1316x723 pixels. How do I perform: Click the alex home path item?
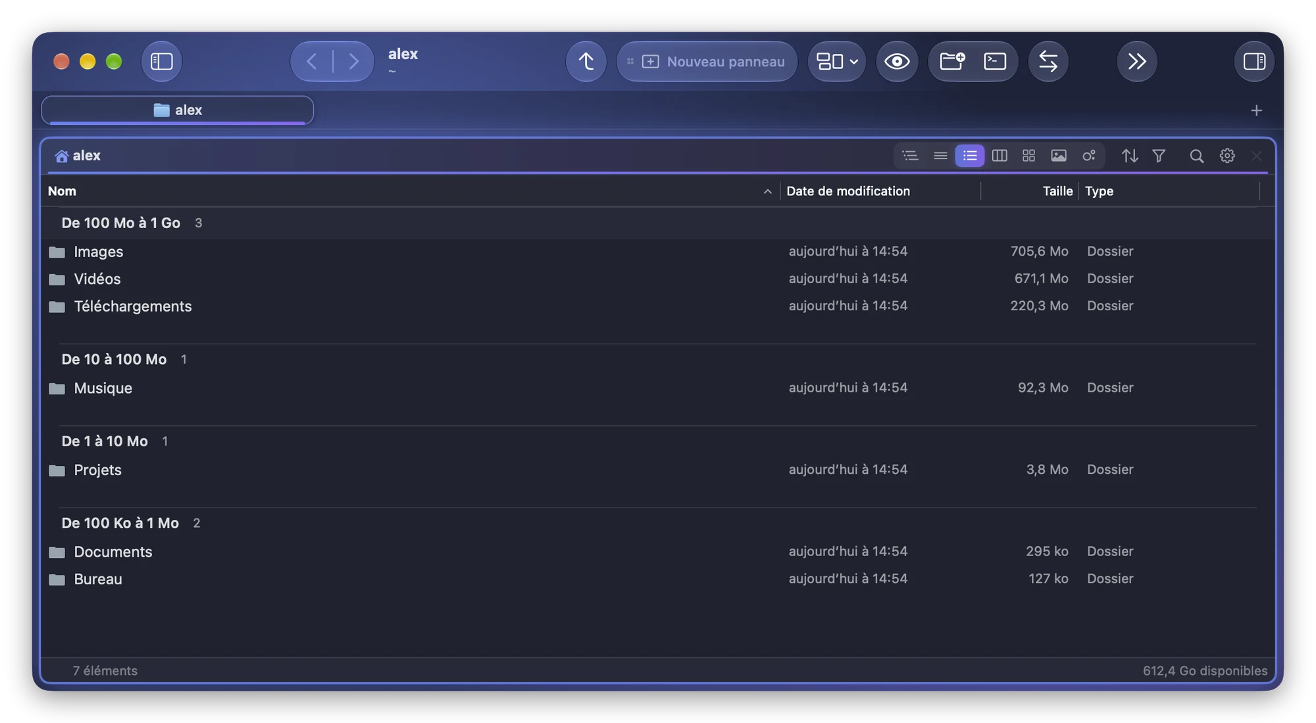[x=78, y=156]
